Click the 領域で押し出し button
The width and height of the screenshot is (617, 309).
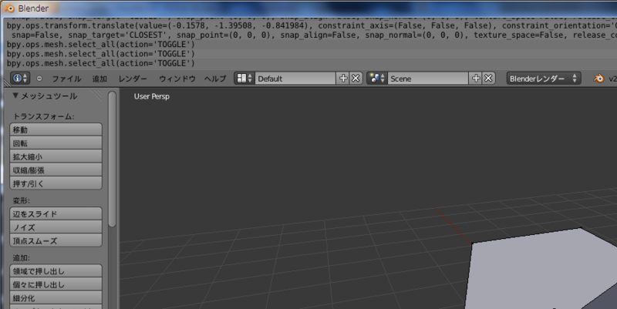click(56, 271)
